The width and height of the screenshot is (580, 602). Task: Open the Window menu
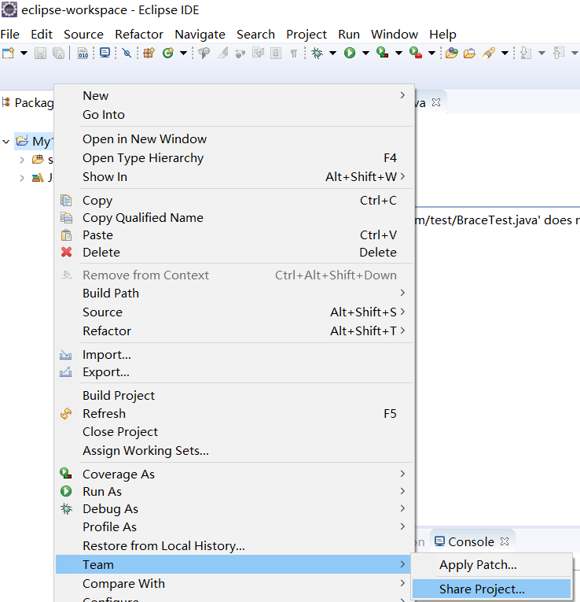coord(395,34)
